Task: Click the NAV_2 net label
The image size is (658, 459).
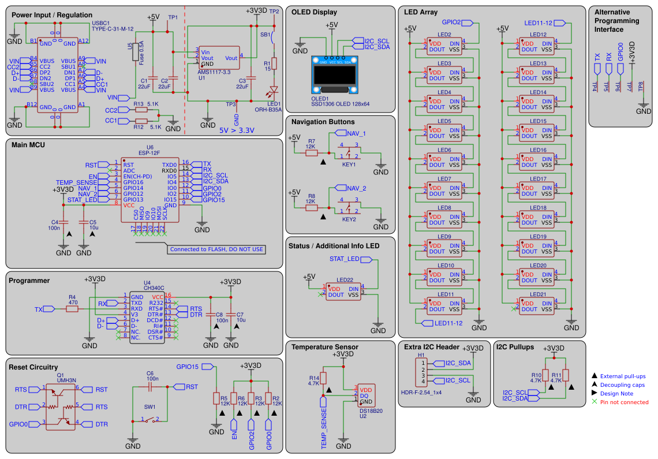Action: pos(351,188)
